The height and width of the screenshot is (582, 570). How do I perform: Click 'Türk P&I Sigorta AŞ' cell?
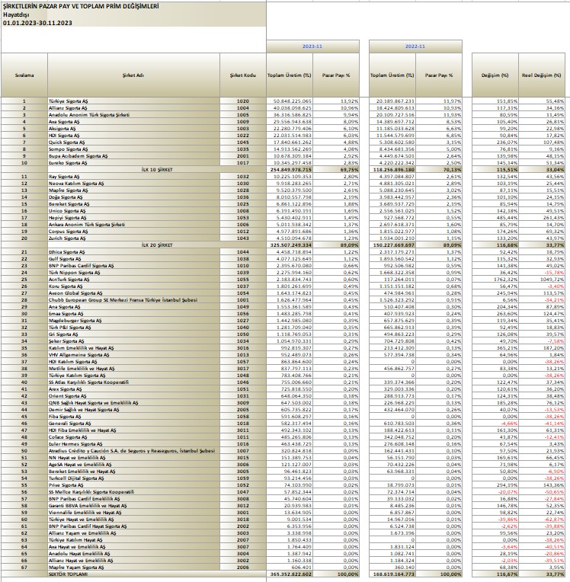133,328
